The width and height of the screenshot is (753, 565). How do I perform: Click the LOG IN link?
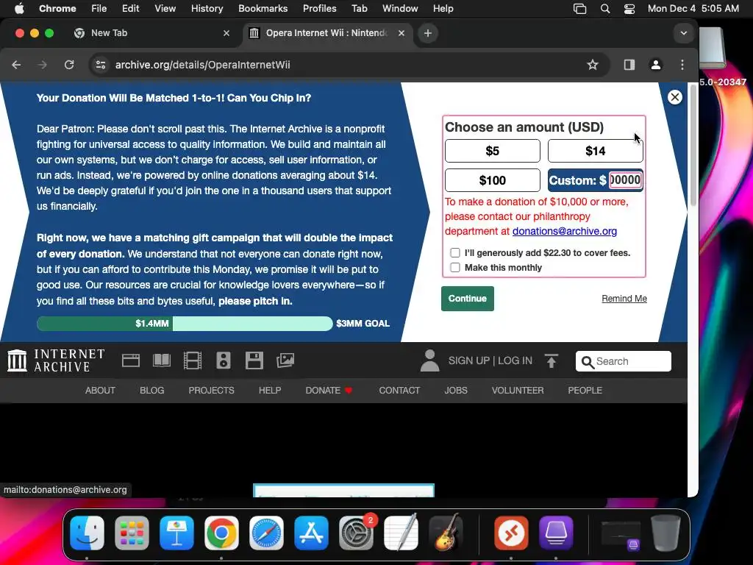[515, 360]
